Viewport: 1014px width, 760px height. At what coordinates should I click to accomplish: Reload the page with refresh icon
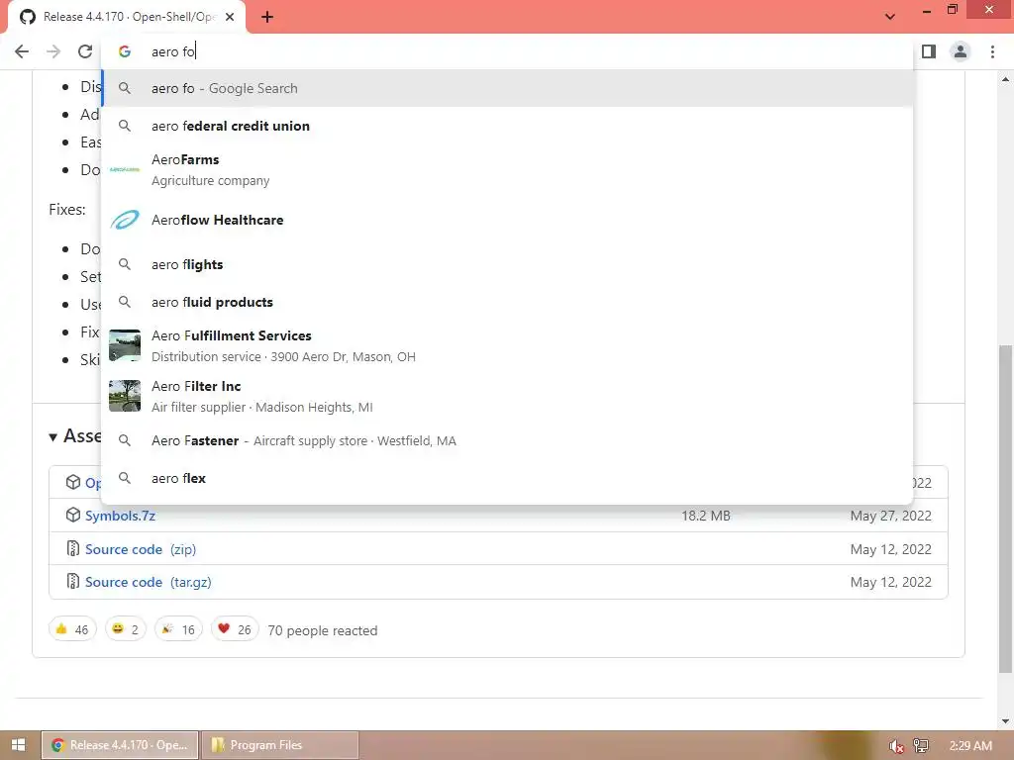pos(85,51)
